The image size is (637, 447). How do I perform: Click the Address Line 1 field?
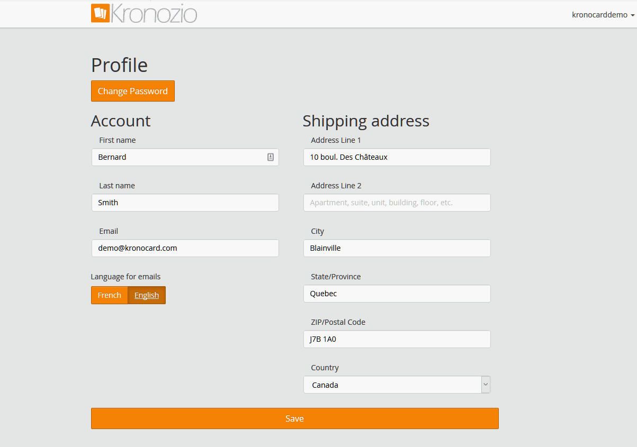point(397,157)
